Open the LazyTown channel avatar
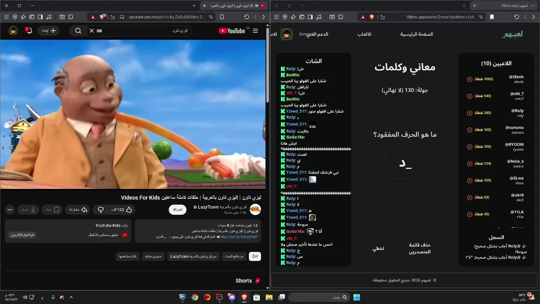 (255, 209)
